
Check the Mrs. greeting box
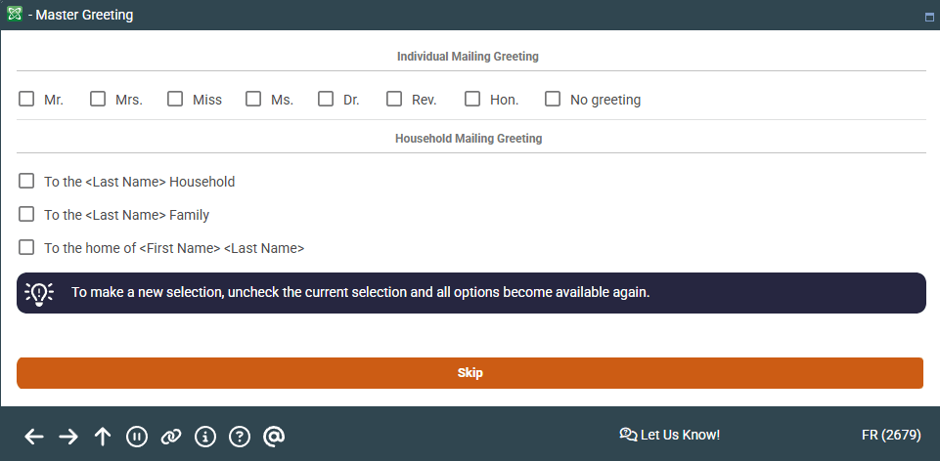tap(98, 99)
